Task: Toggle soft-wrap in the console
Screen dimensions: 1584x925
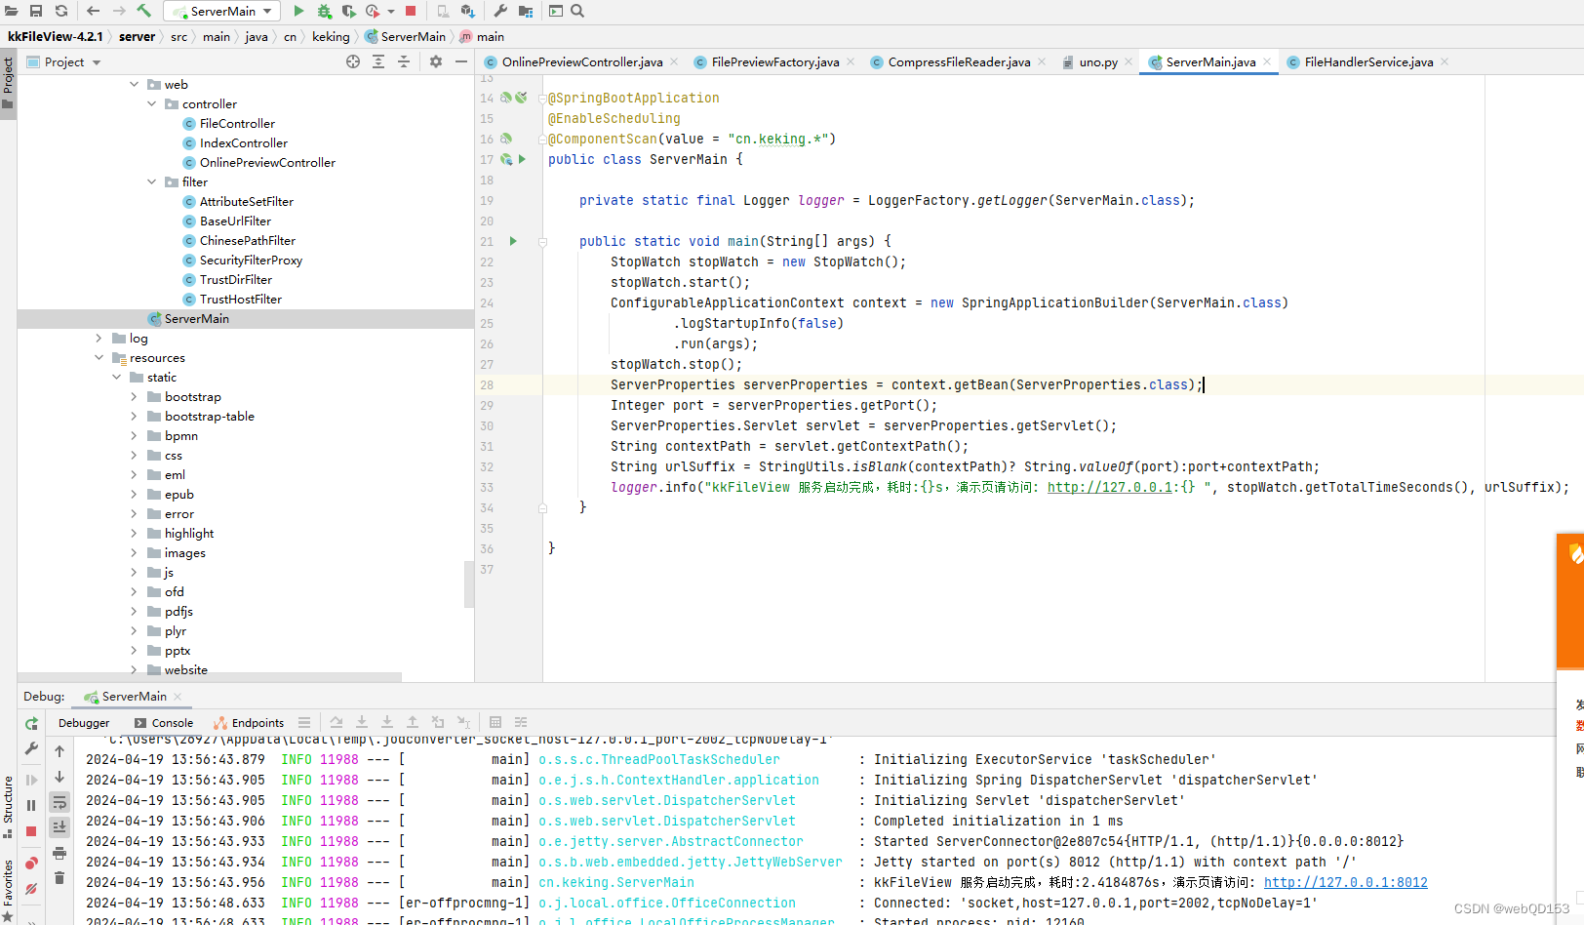Action: [59, 802]
